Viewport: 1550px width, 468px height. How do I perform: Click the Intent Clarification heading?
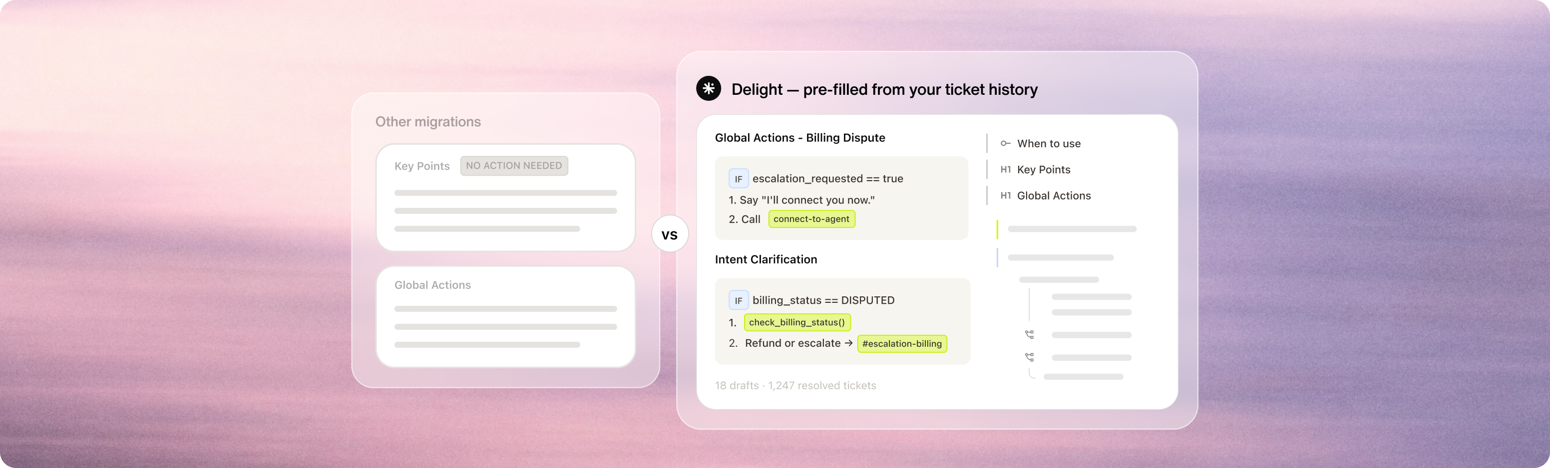coord(766,259)
